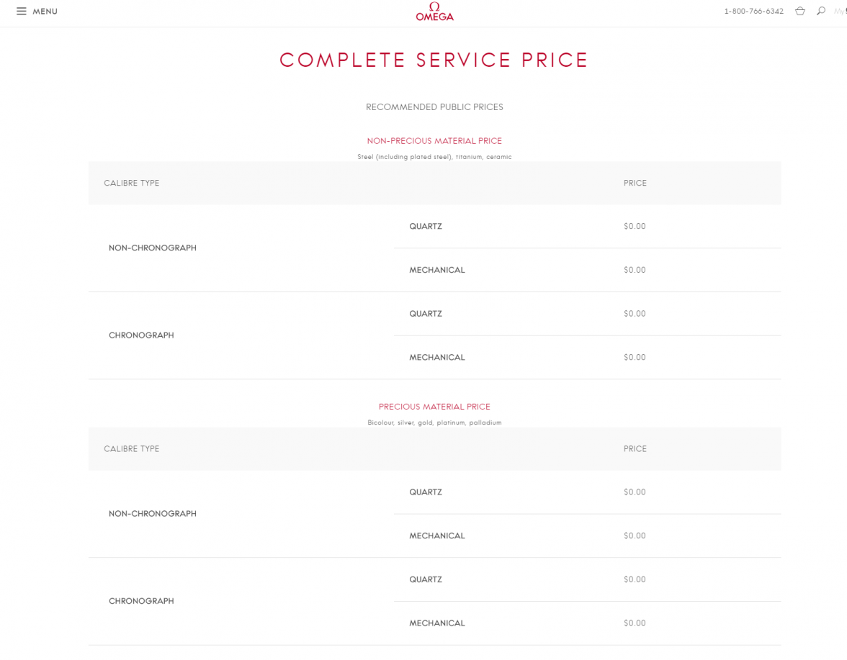Click QUARTZ under non-precious NON-CHRONOGRAPH

[x=425, y=226]
